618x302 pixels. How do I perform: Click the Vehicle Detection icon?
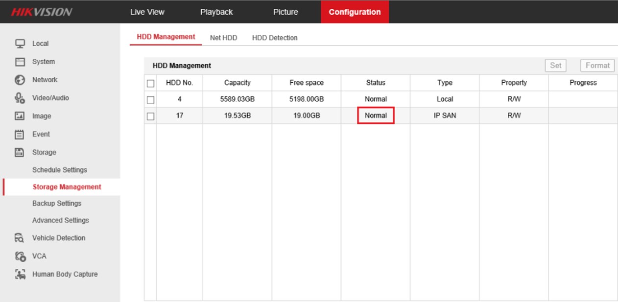21,238
